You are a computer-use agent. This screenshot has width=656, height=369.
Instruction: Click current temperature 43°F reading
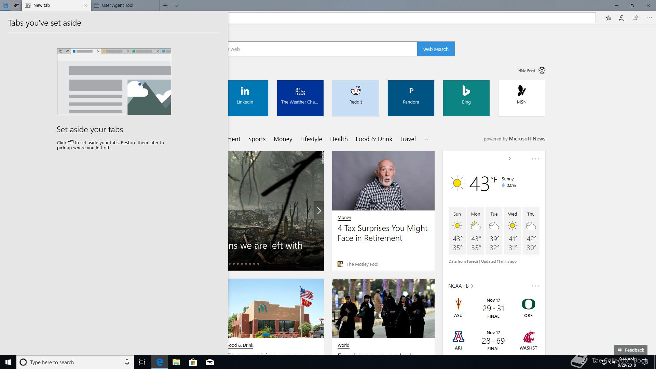point(483,183)
